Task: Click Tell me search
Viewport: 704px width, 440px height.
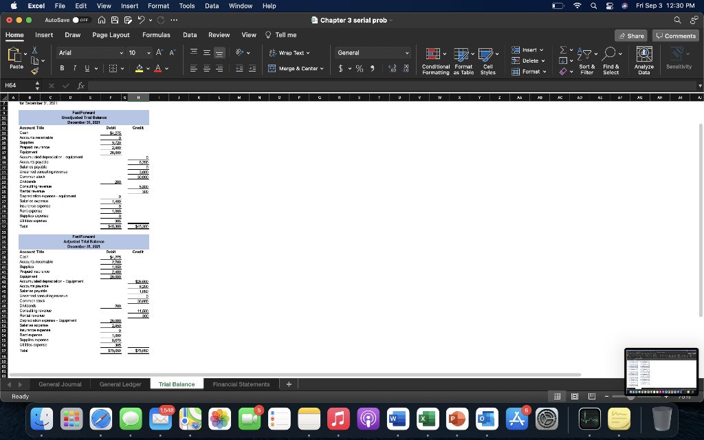Action: pyautogui.click(x=281, y=34)
